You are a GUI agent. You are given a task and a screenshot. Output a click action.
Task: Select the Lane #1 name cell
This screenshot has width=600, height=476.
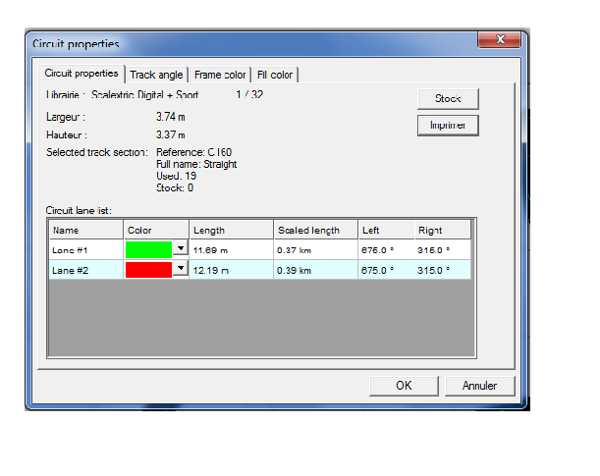click(85, 250)
